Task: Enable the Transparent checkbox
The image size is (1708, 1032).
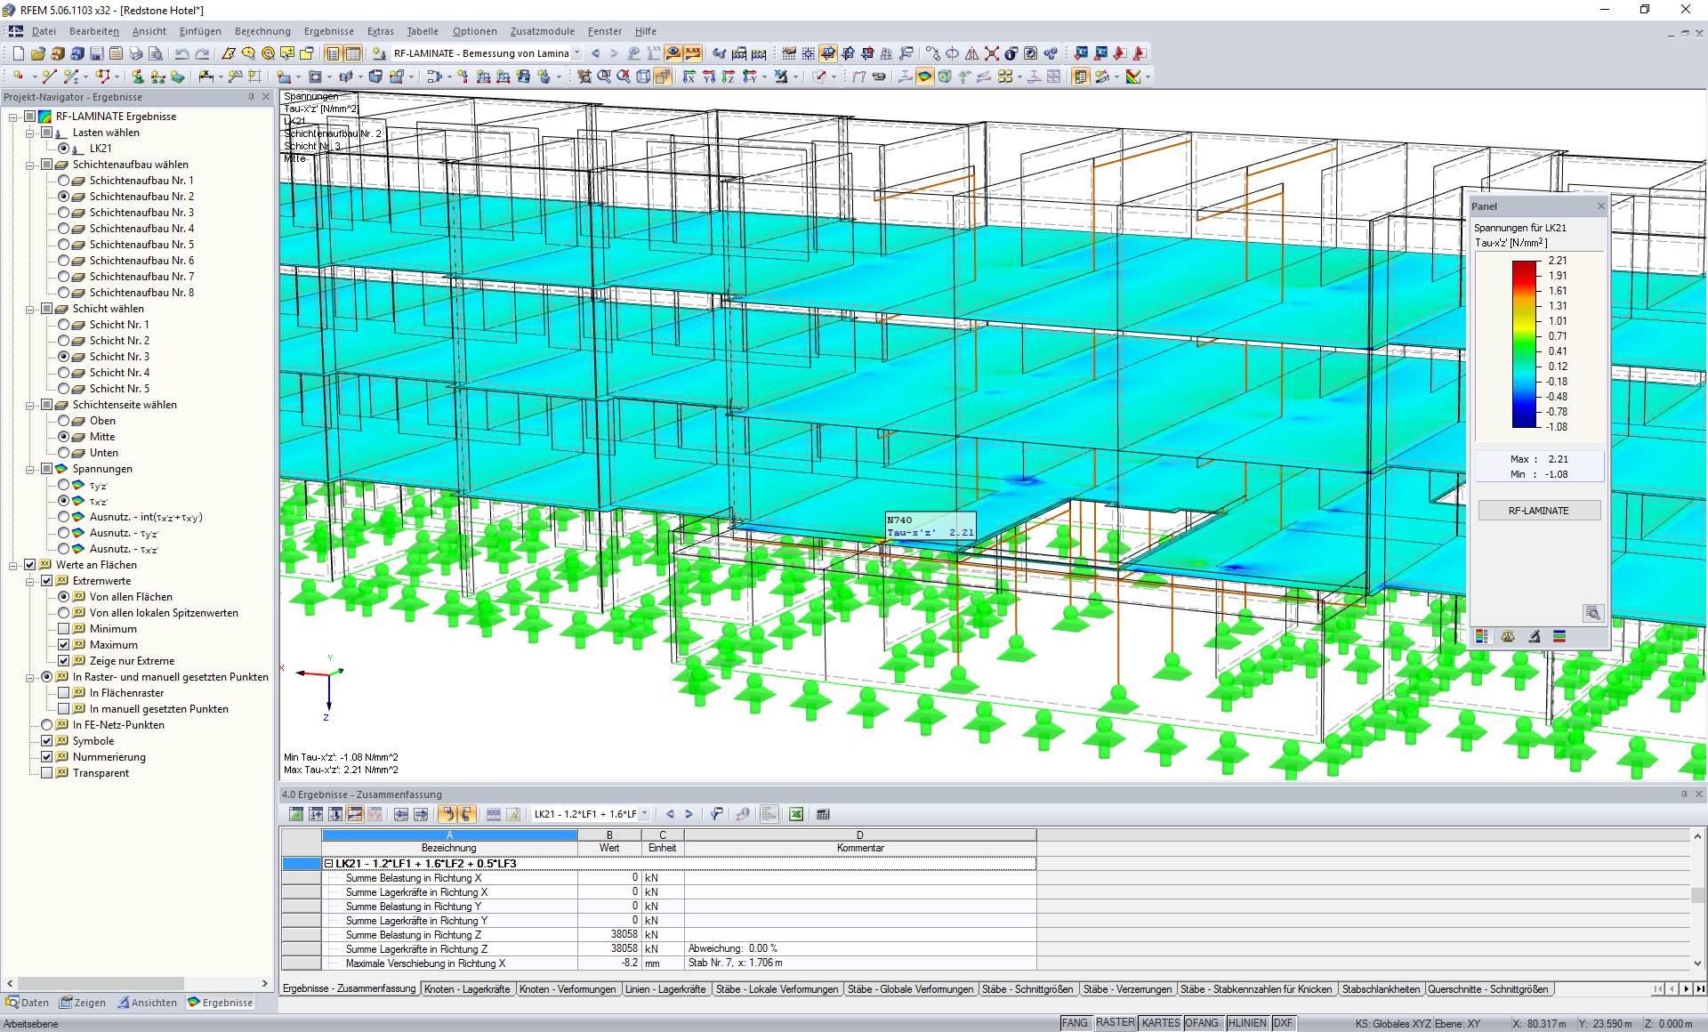Action: pyautogui.click(x=47, y=773)
